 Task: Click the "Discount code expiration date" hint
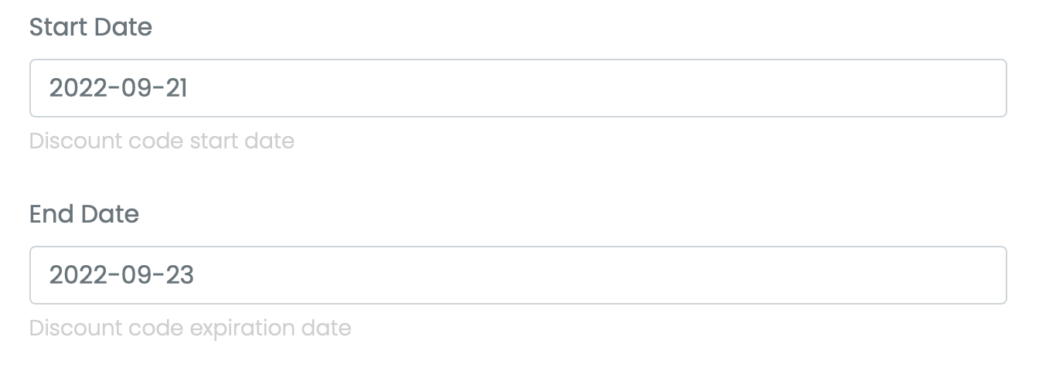[190, 328]
